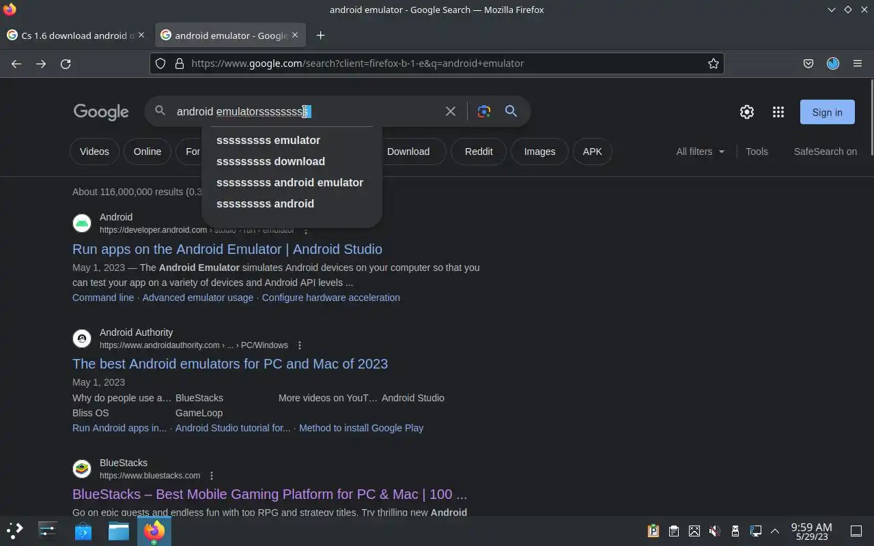Open the Save to Pocket icon

tap(808, 63)
